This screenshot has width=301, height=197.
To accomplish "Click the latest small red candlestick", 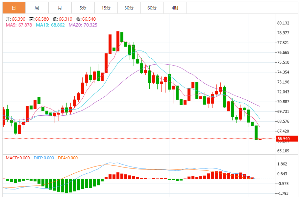I will point(260,139).
